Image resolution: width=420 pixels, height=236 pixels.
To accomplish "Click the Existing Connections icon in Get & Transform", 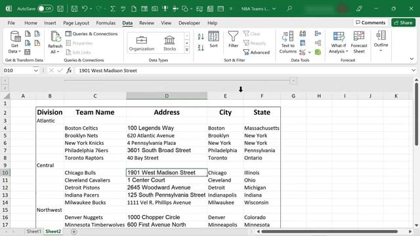I will 37,43.
